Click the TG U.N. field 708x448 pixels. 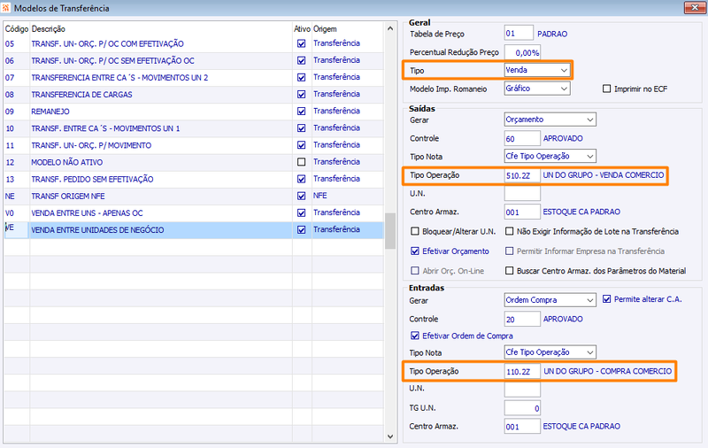[x=522, y=408]
